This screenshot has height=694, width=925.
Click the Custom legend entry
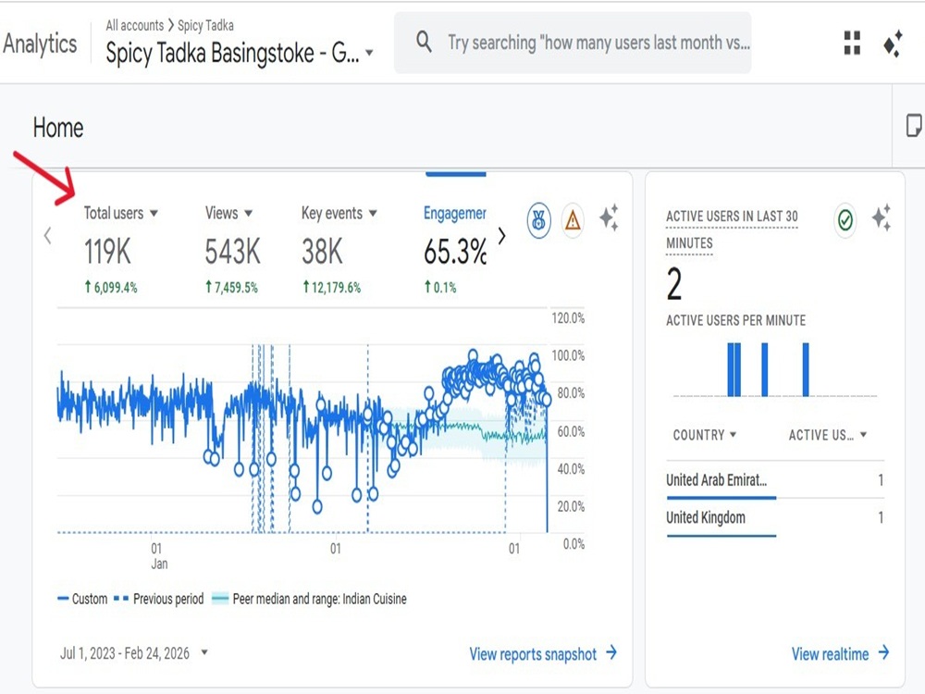(x=82, y=599)
